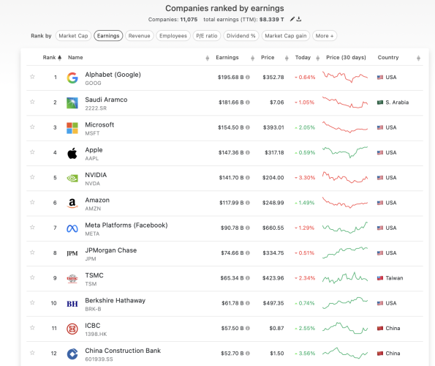The width and height of the screenshot is (435, 366).
Task: Click the ICBC logo icon
Action: pyautogui.click(x=72, y=329)
